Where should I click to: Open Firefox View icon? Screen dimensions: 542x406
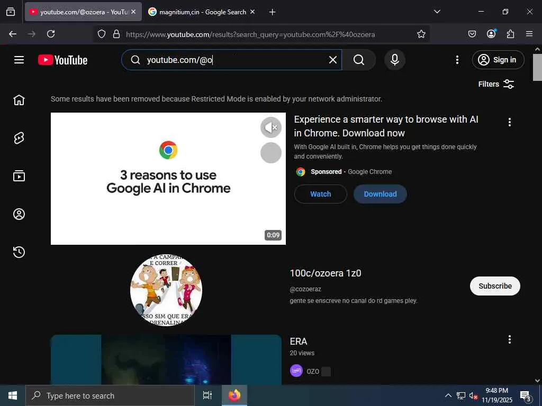click(11, 12)
